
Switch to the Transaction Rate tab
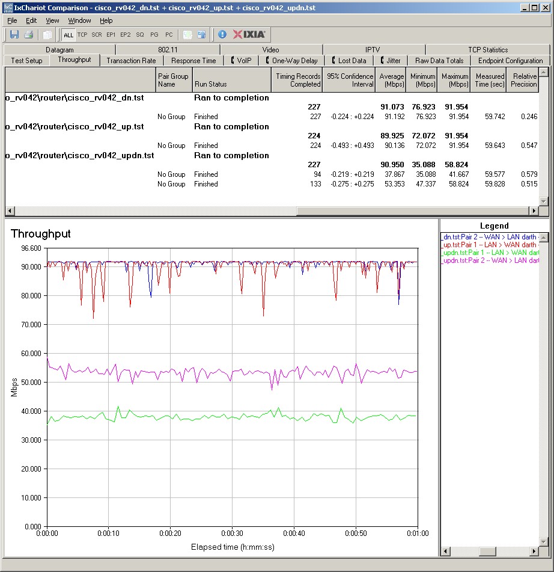(131, 61)
